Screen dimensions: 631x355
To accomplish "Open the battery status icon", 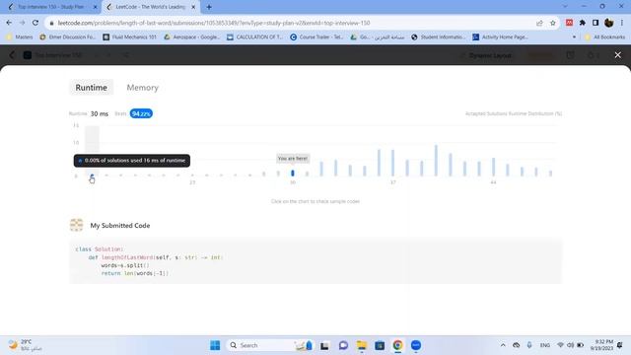I will (x=581, y=345).
